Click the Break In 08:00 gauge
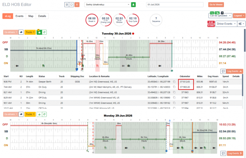Image resolution: width=246 pixels, height=158 pixels. point(92,20)
